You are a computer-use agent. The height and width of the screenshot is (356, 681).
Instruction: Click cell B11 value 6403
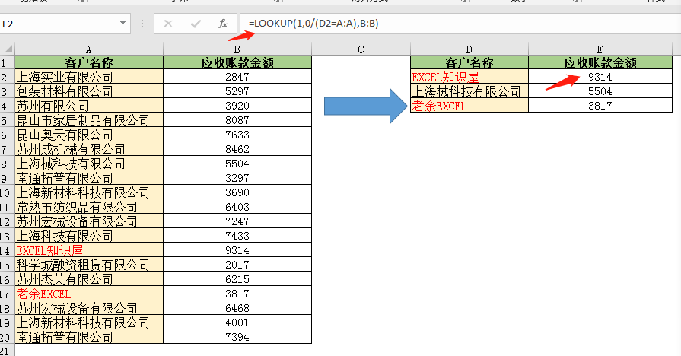tap(237, 207)
